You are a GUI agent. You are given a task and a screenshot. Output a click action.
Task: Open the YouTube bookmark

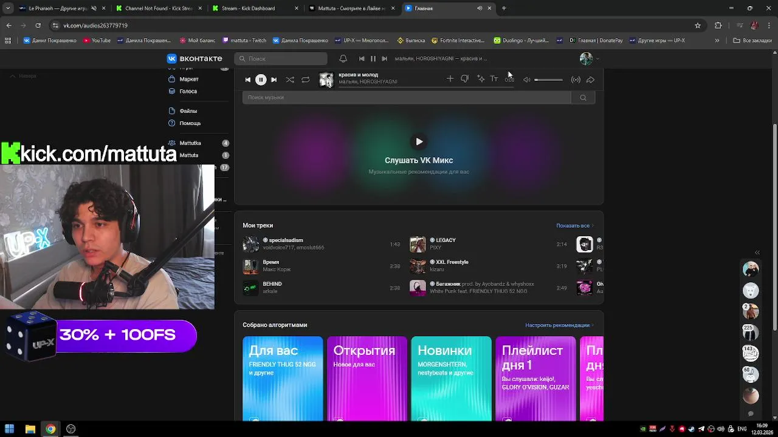97,41
